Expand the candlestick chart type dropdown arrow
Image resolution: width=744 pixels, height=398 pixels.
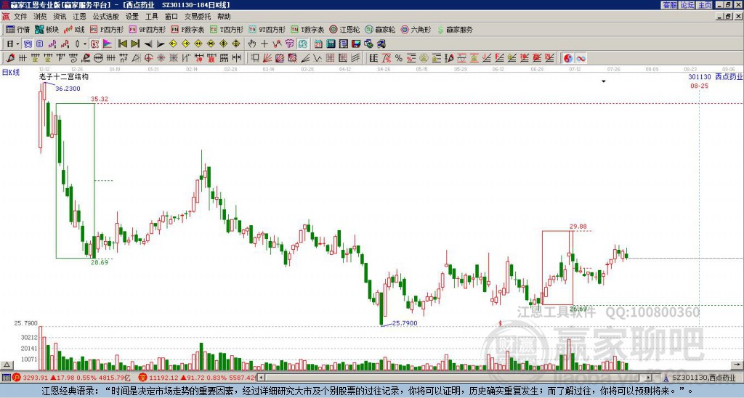85,44
